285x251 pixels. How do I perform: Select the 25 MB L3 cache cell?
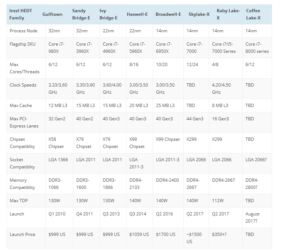(x=165, y=106)
